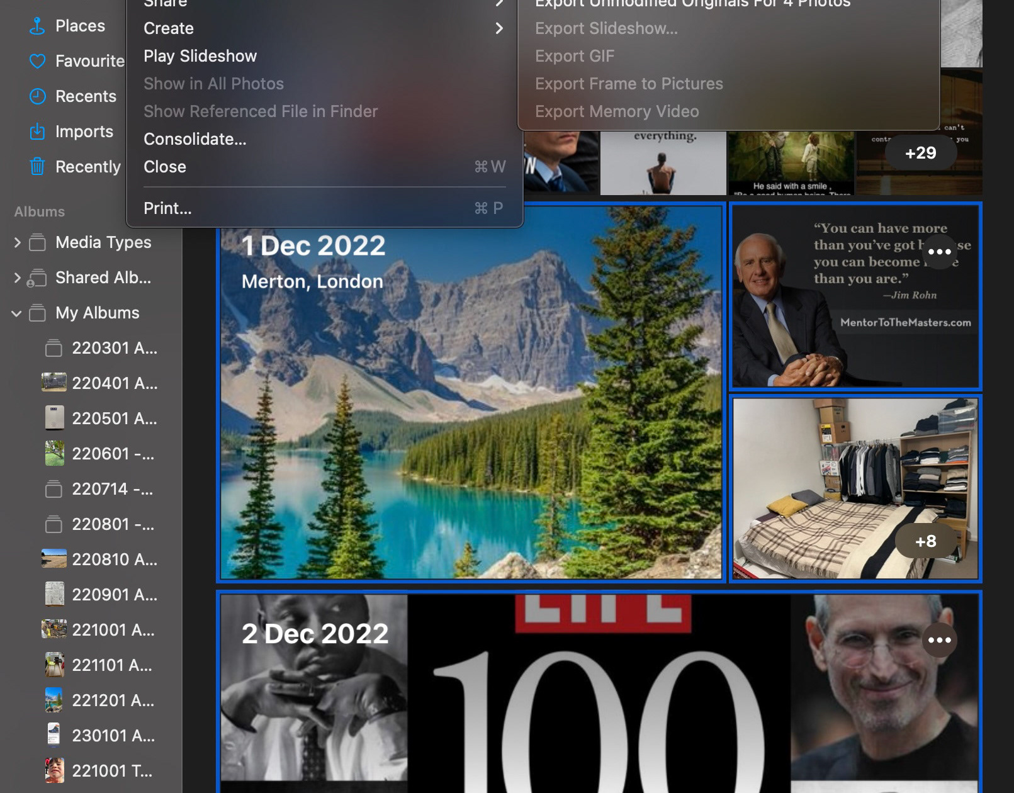Click the 221101 album thumbnail icon
1014x793 pixels.
55,665
